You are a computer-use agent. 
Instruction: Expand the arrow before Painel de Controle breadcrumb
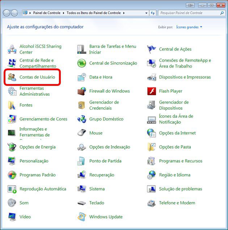(x=30, y=13)
